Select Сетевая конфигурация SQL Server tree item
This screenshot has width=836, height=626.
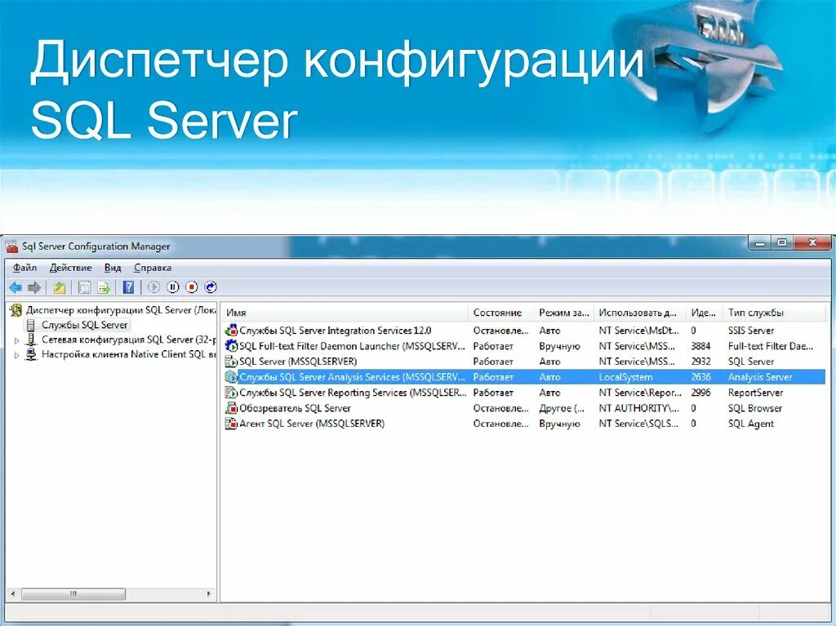[x=128, y=340]
